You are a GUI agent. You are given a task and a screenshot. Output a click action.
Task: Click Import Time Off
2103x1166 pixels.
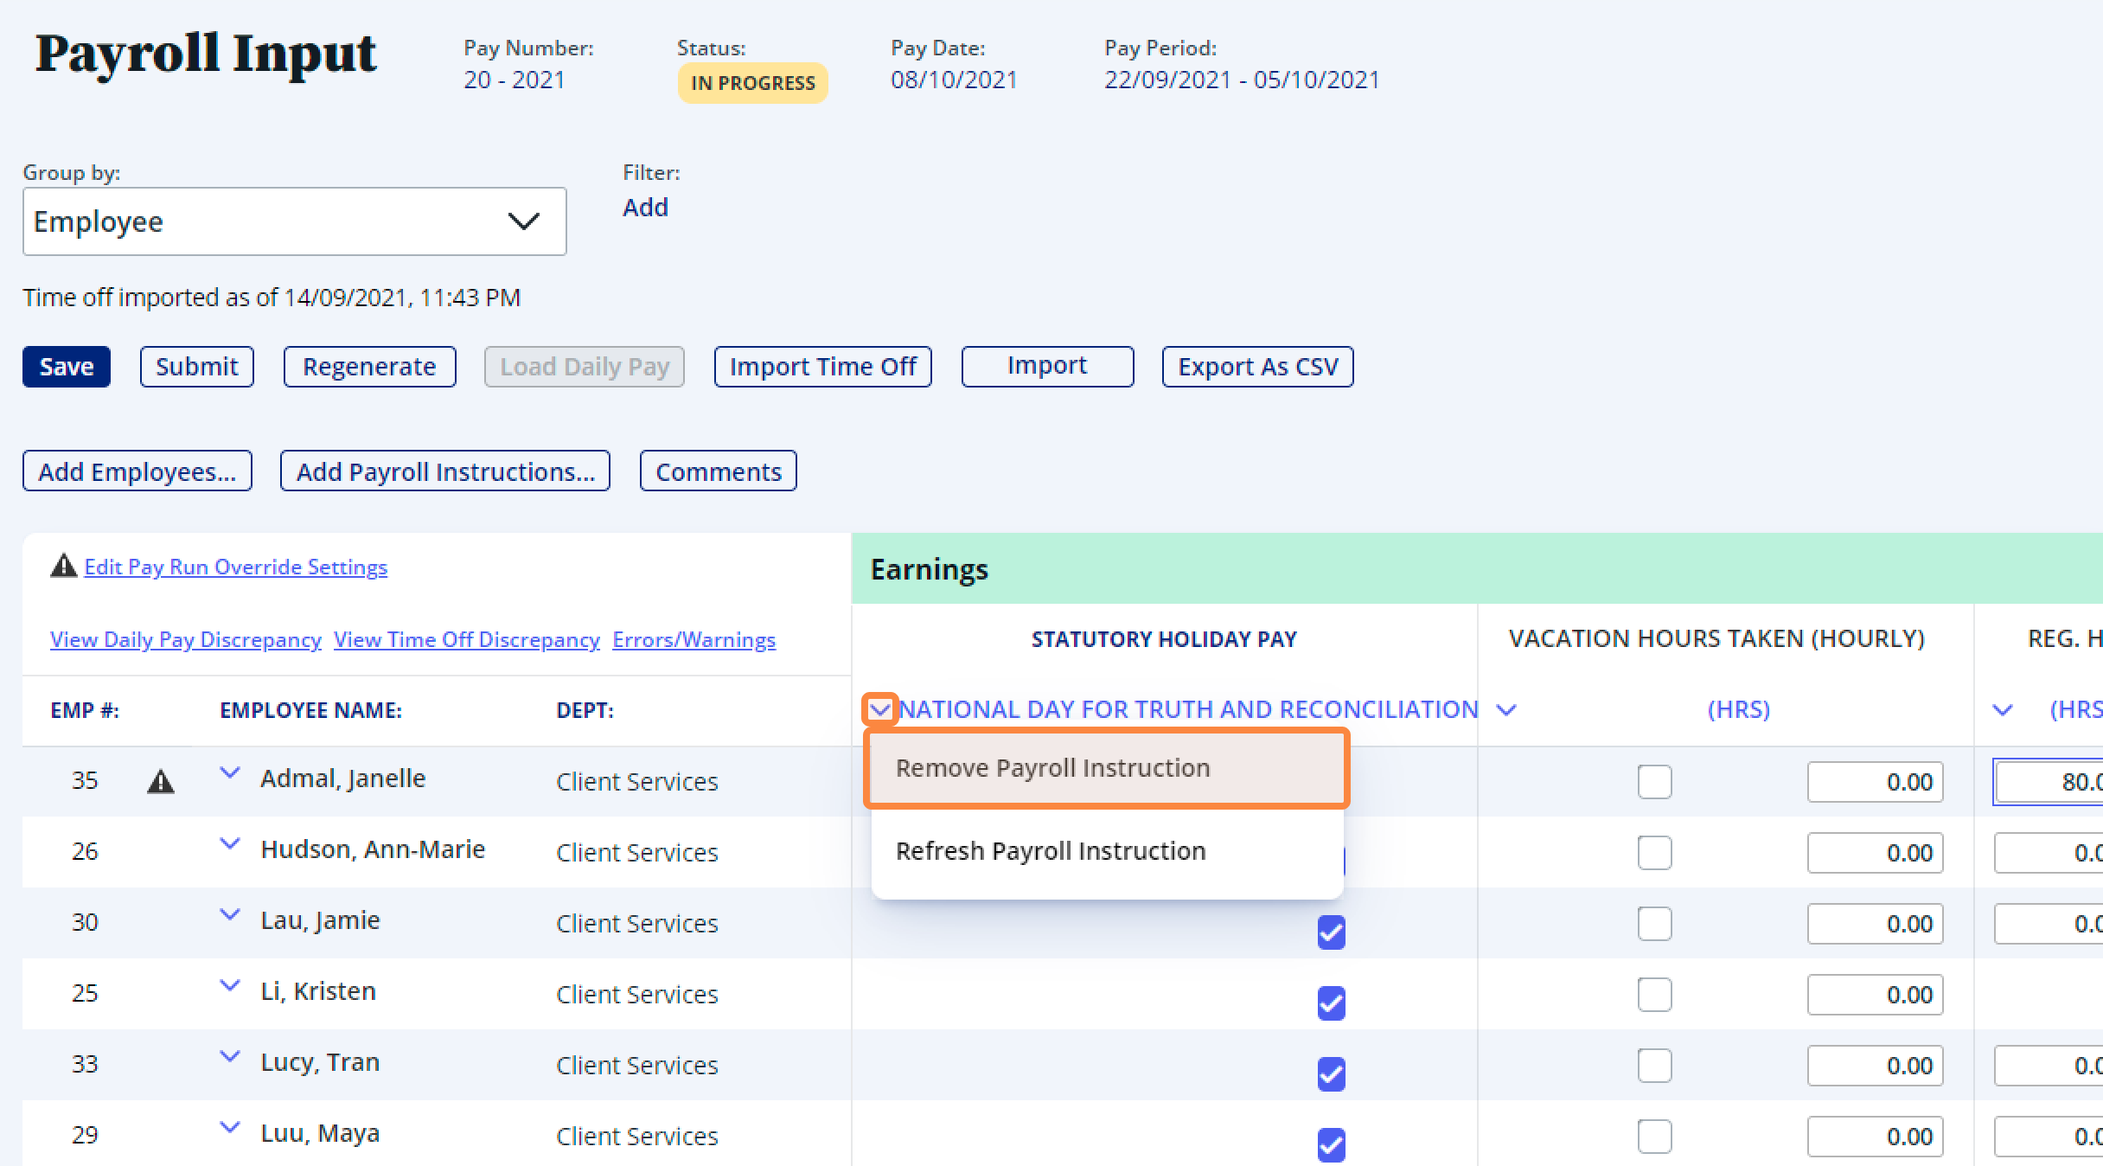click(x=822, y=367)
